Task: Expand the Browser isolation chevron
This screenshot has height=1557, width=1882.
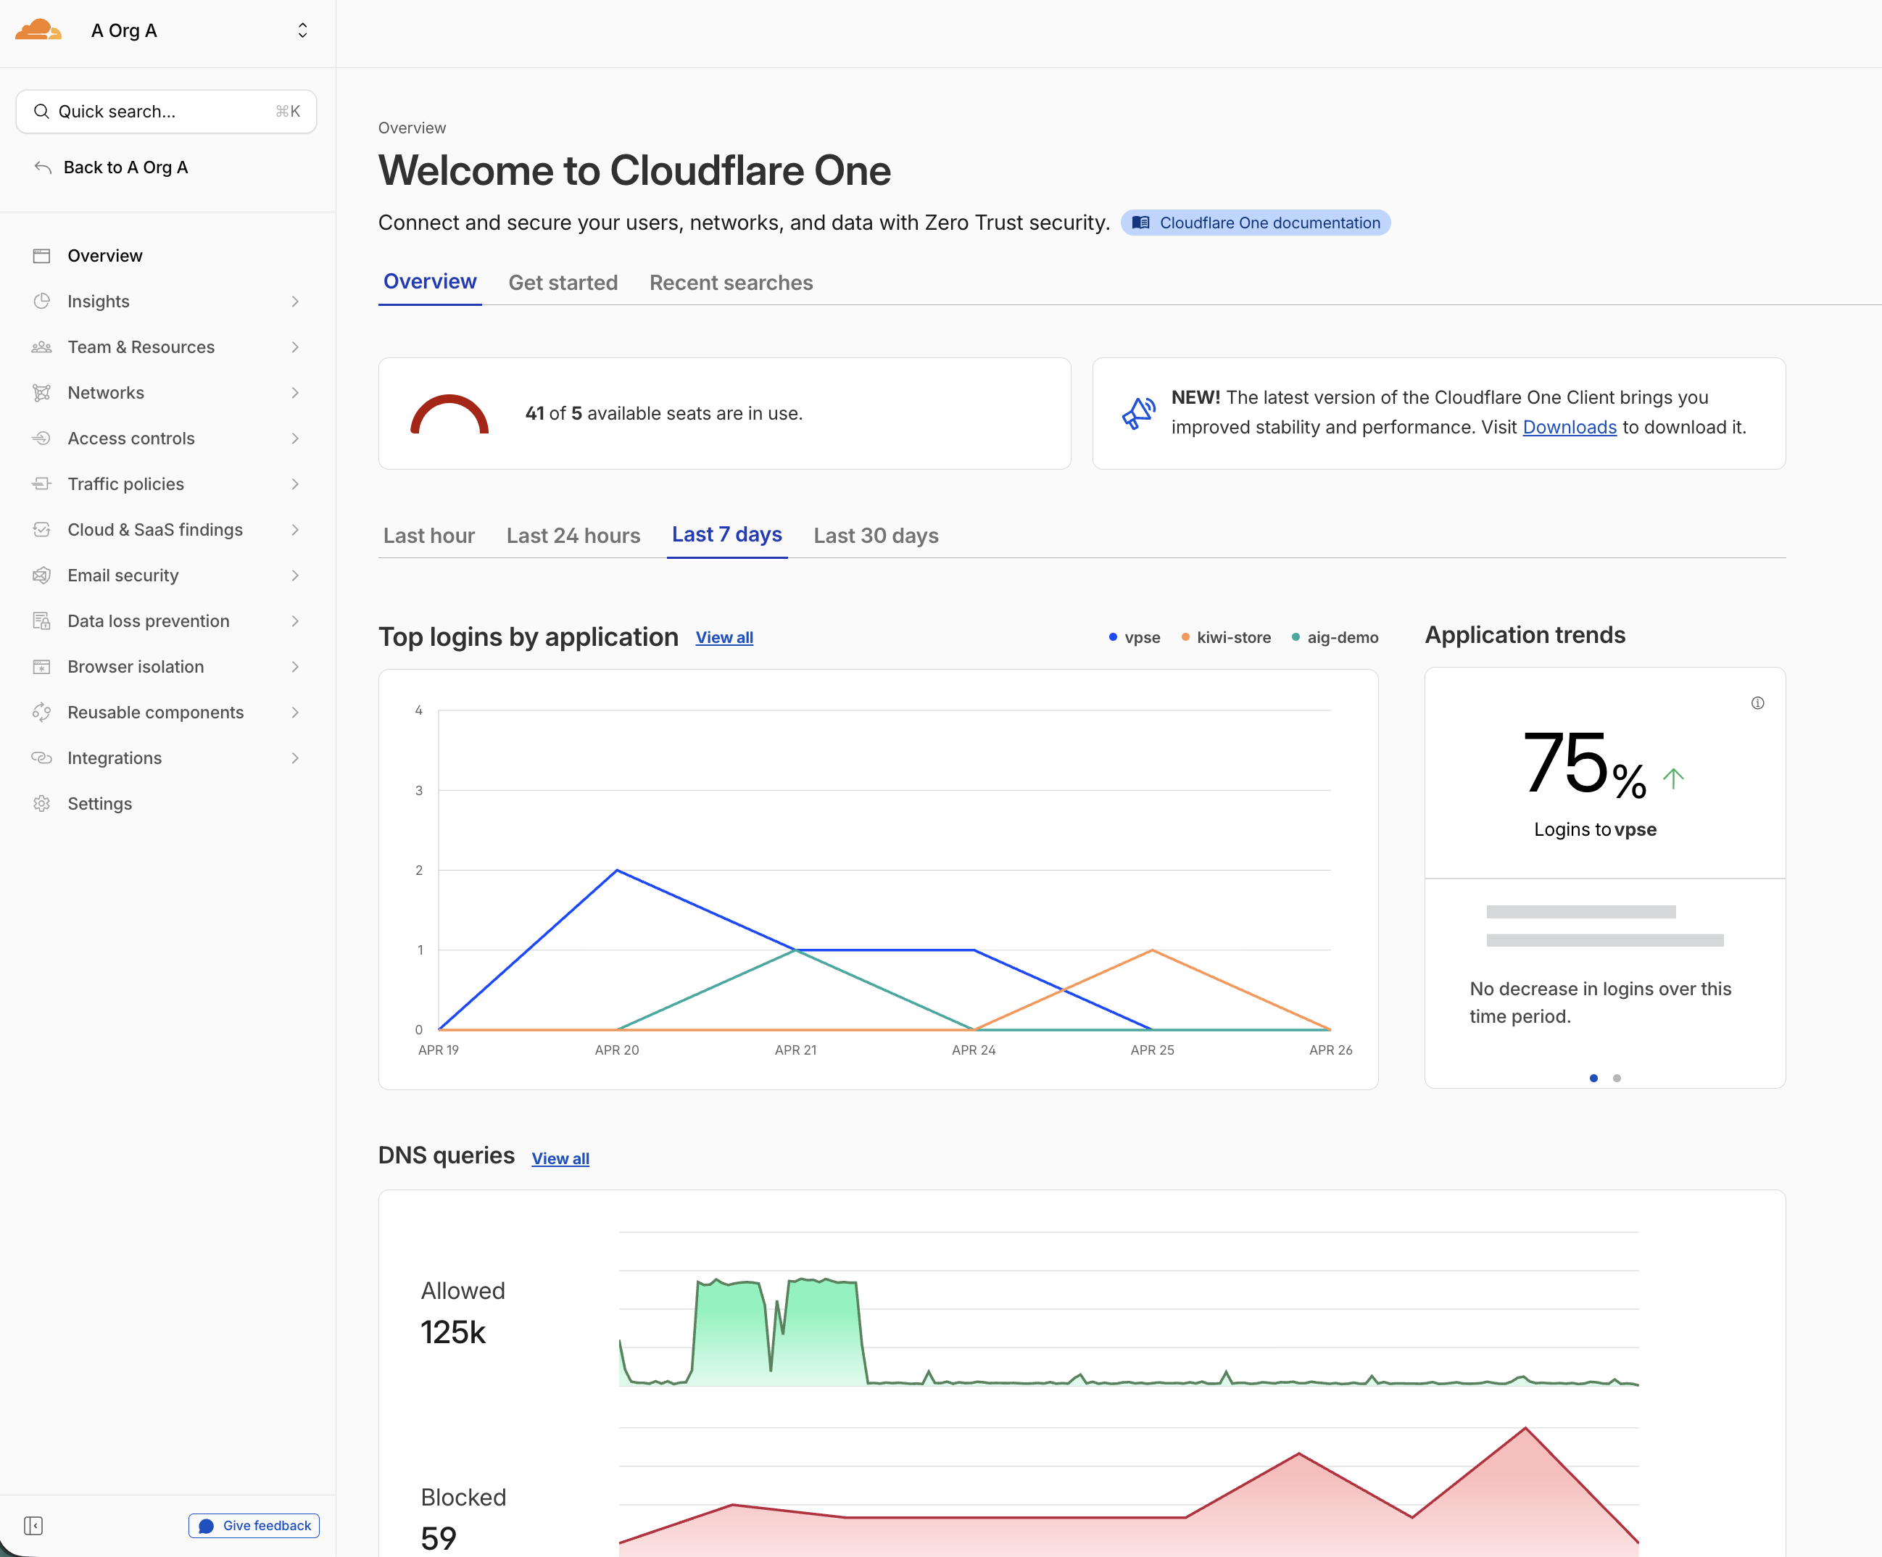Action: pyautogui.click(x=295, y=668)
